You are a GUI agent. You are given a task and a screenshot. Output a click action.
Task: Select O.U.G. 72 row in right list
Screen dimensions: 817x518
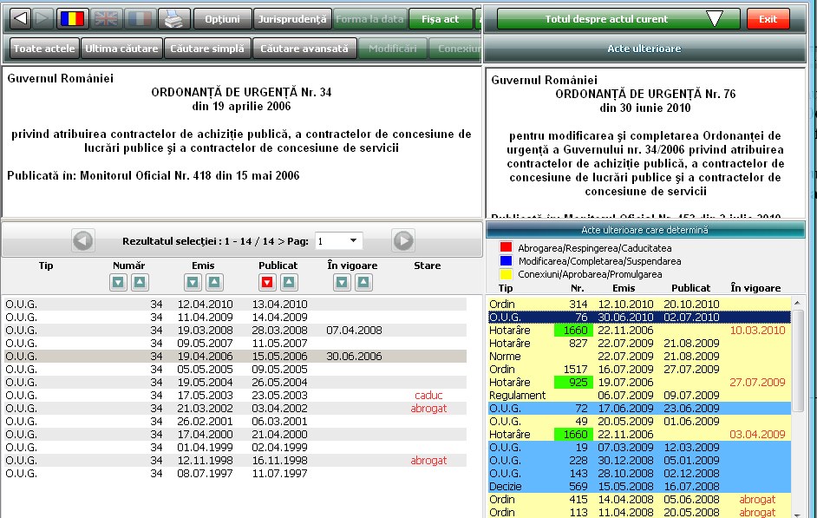coord(639,408)
